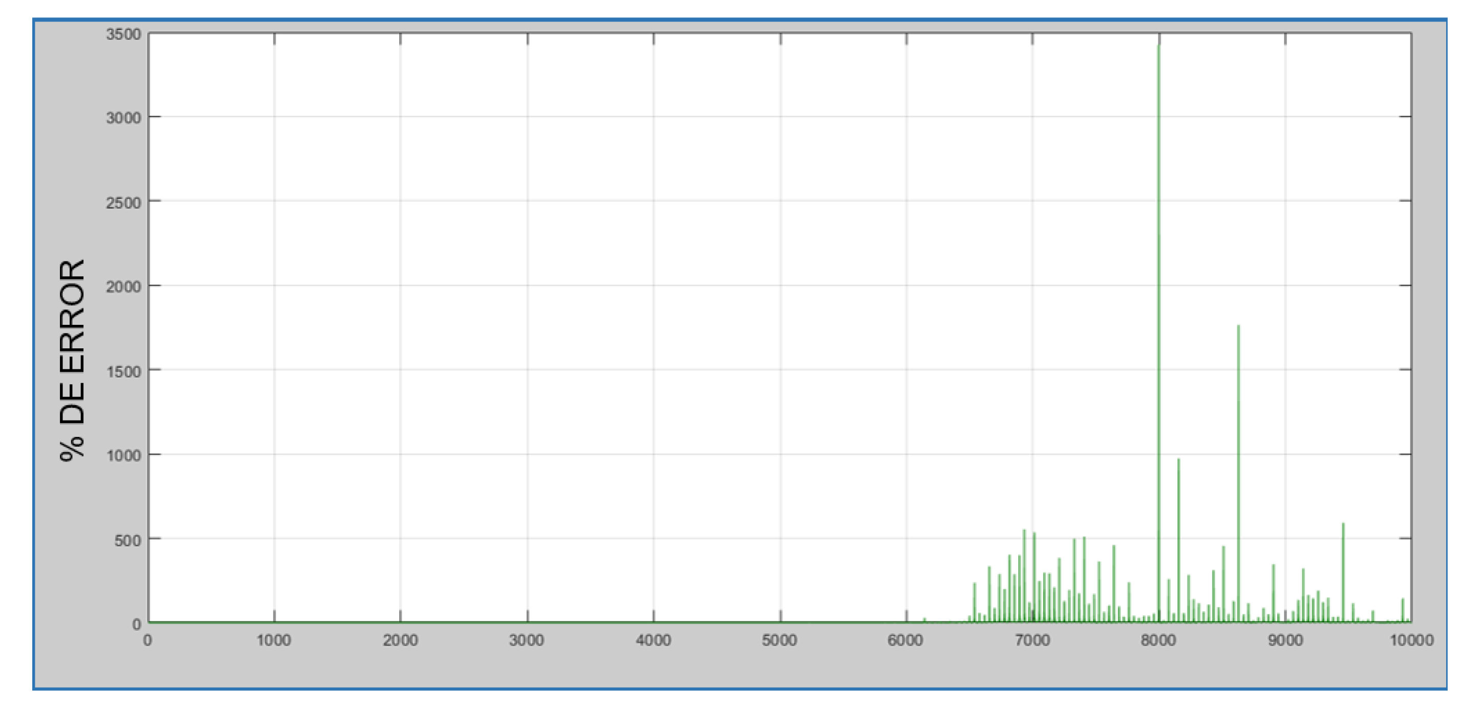The height and width of the screenshot is (709, 1463).
Task: Click x-axis tick label 3000
Action: point(526,640)
